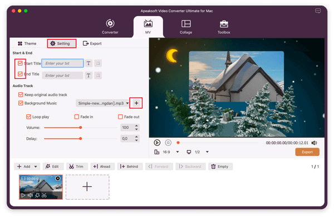
Task: Toggle the Start Title checkbox
Action: point(20,63)
